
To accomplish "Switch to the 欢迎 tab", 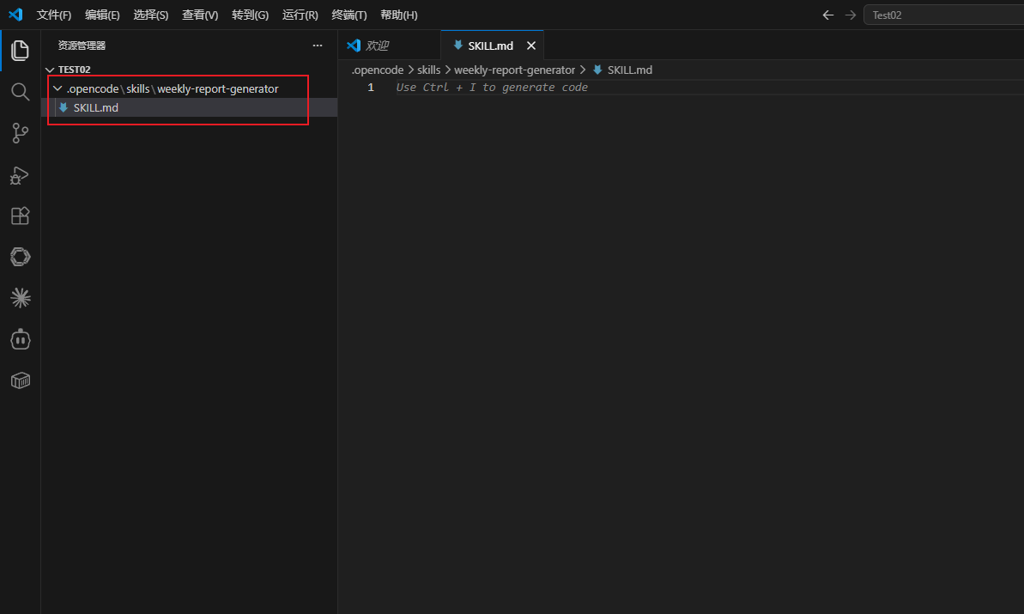I will pos(389,45).
